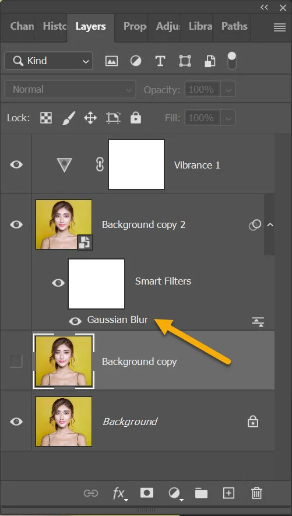The width and height of the screenshot is (292, 516).
Task: Select the Background copy layer thumbnail
Action: (64, 361)
